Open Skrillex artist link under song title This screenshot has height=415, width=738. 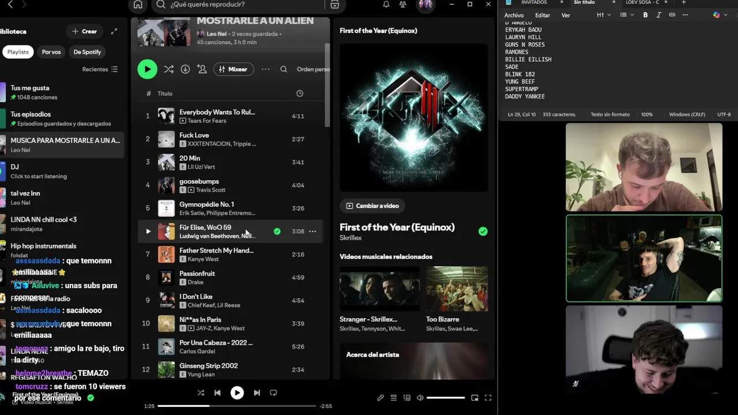point(351,237)
